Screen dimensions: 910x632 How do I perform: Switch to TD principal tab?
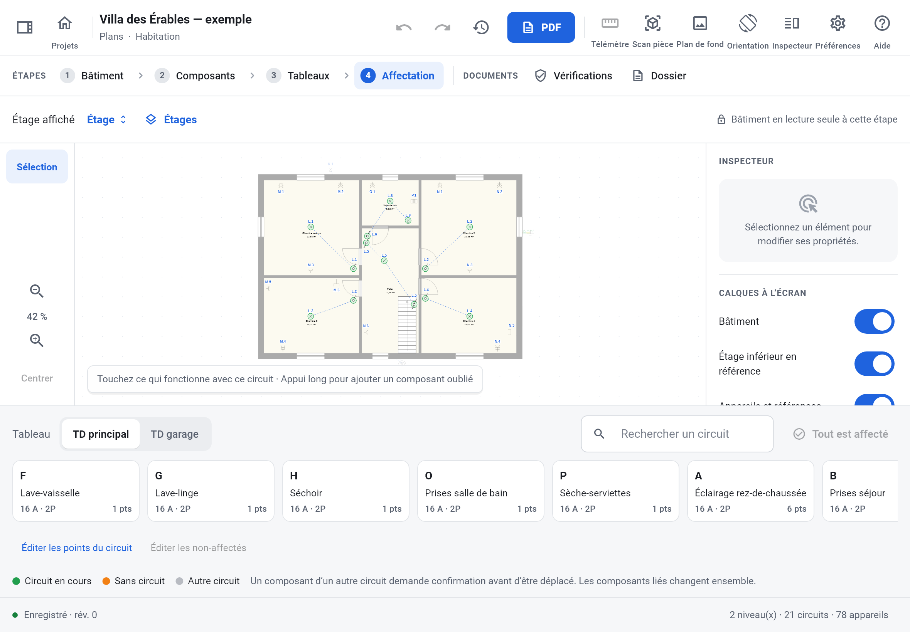click(x=101, y=434)
